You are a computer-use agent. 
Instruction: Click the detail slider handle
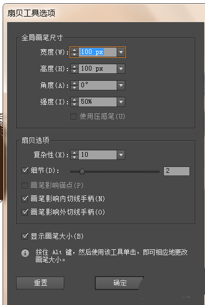[x=82, y=171]
